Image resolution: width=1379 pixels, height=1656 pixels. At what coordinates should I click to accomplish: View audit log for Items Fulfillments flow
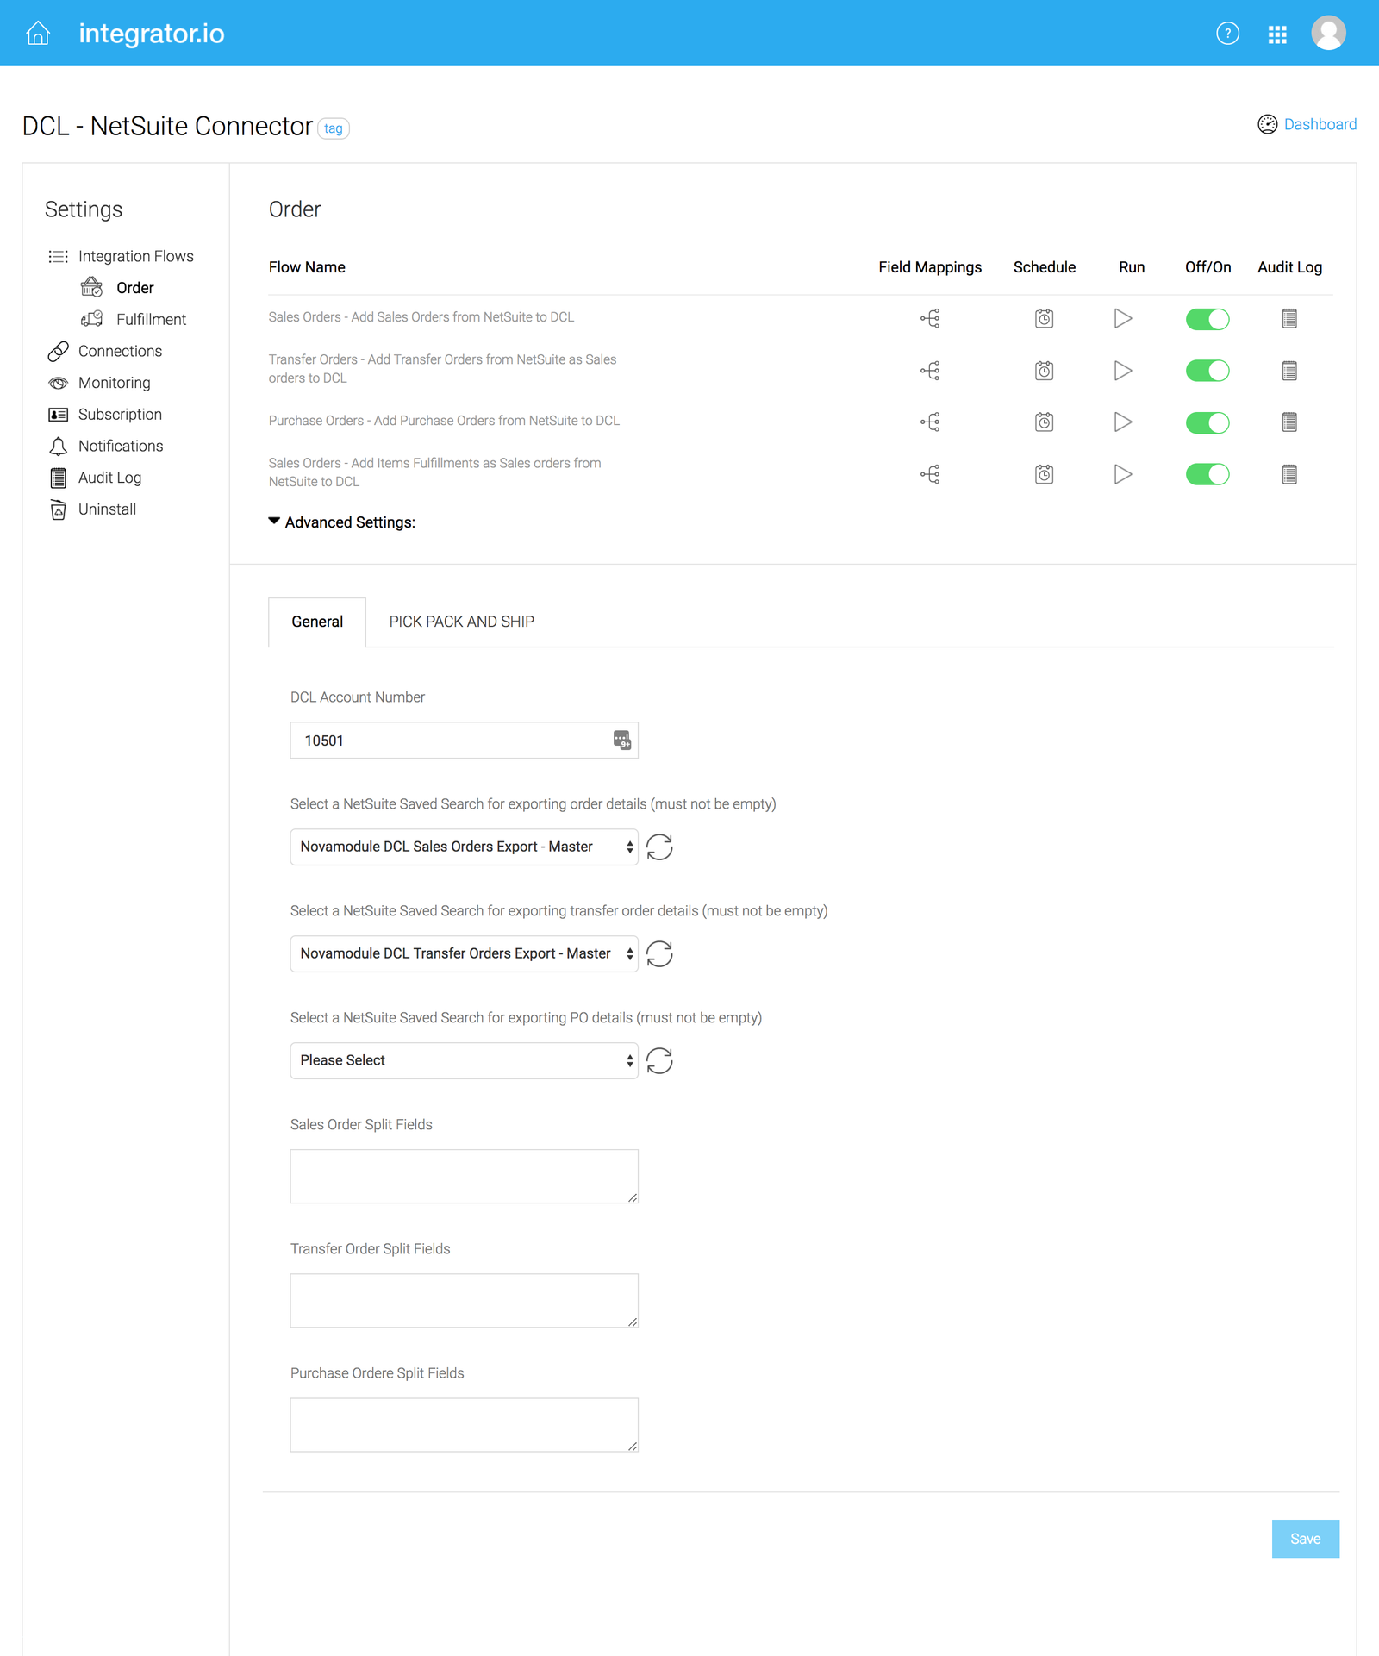(1289, 474)
